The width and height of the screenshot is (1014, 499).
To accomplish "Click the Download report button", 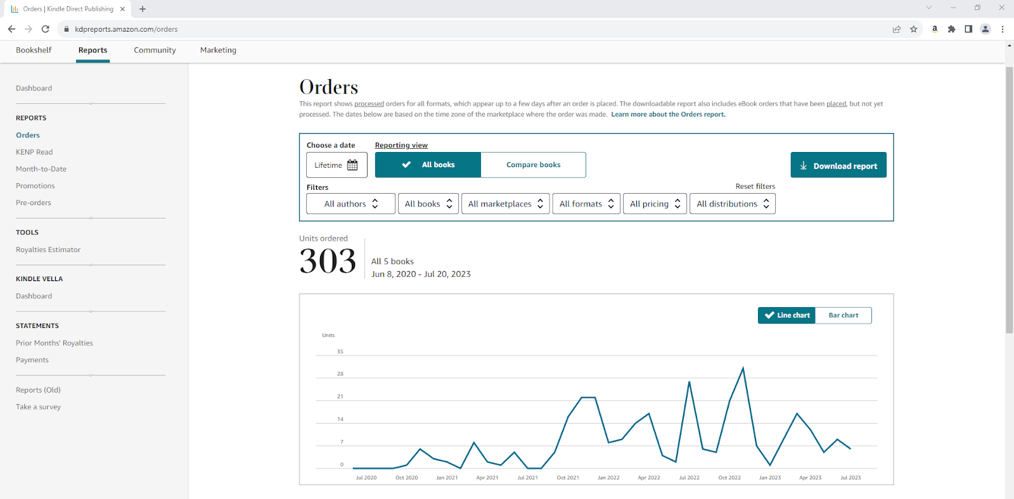I will (838, 165).
